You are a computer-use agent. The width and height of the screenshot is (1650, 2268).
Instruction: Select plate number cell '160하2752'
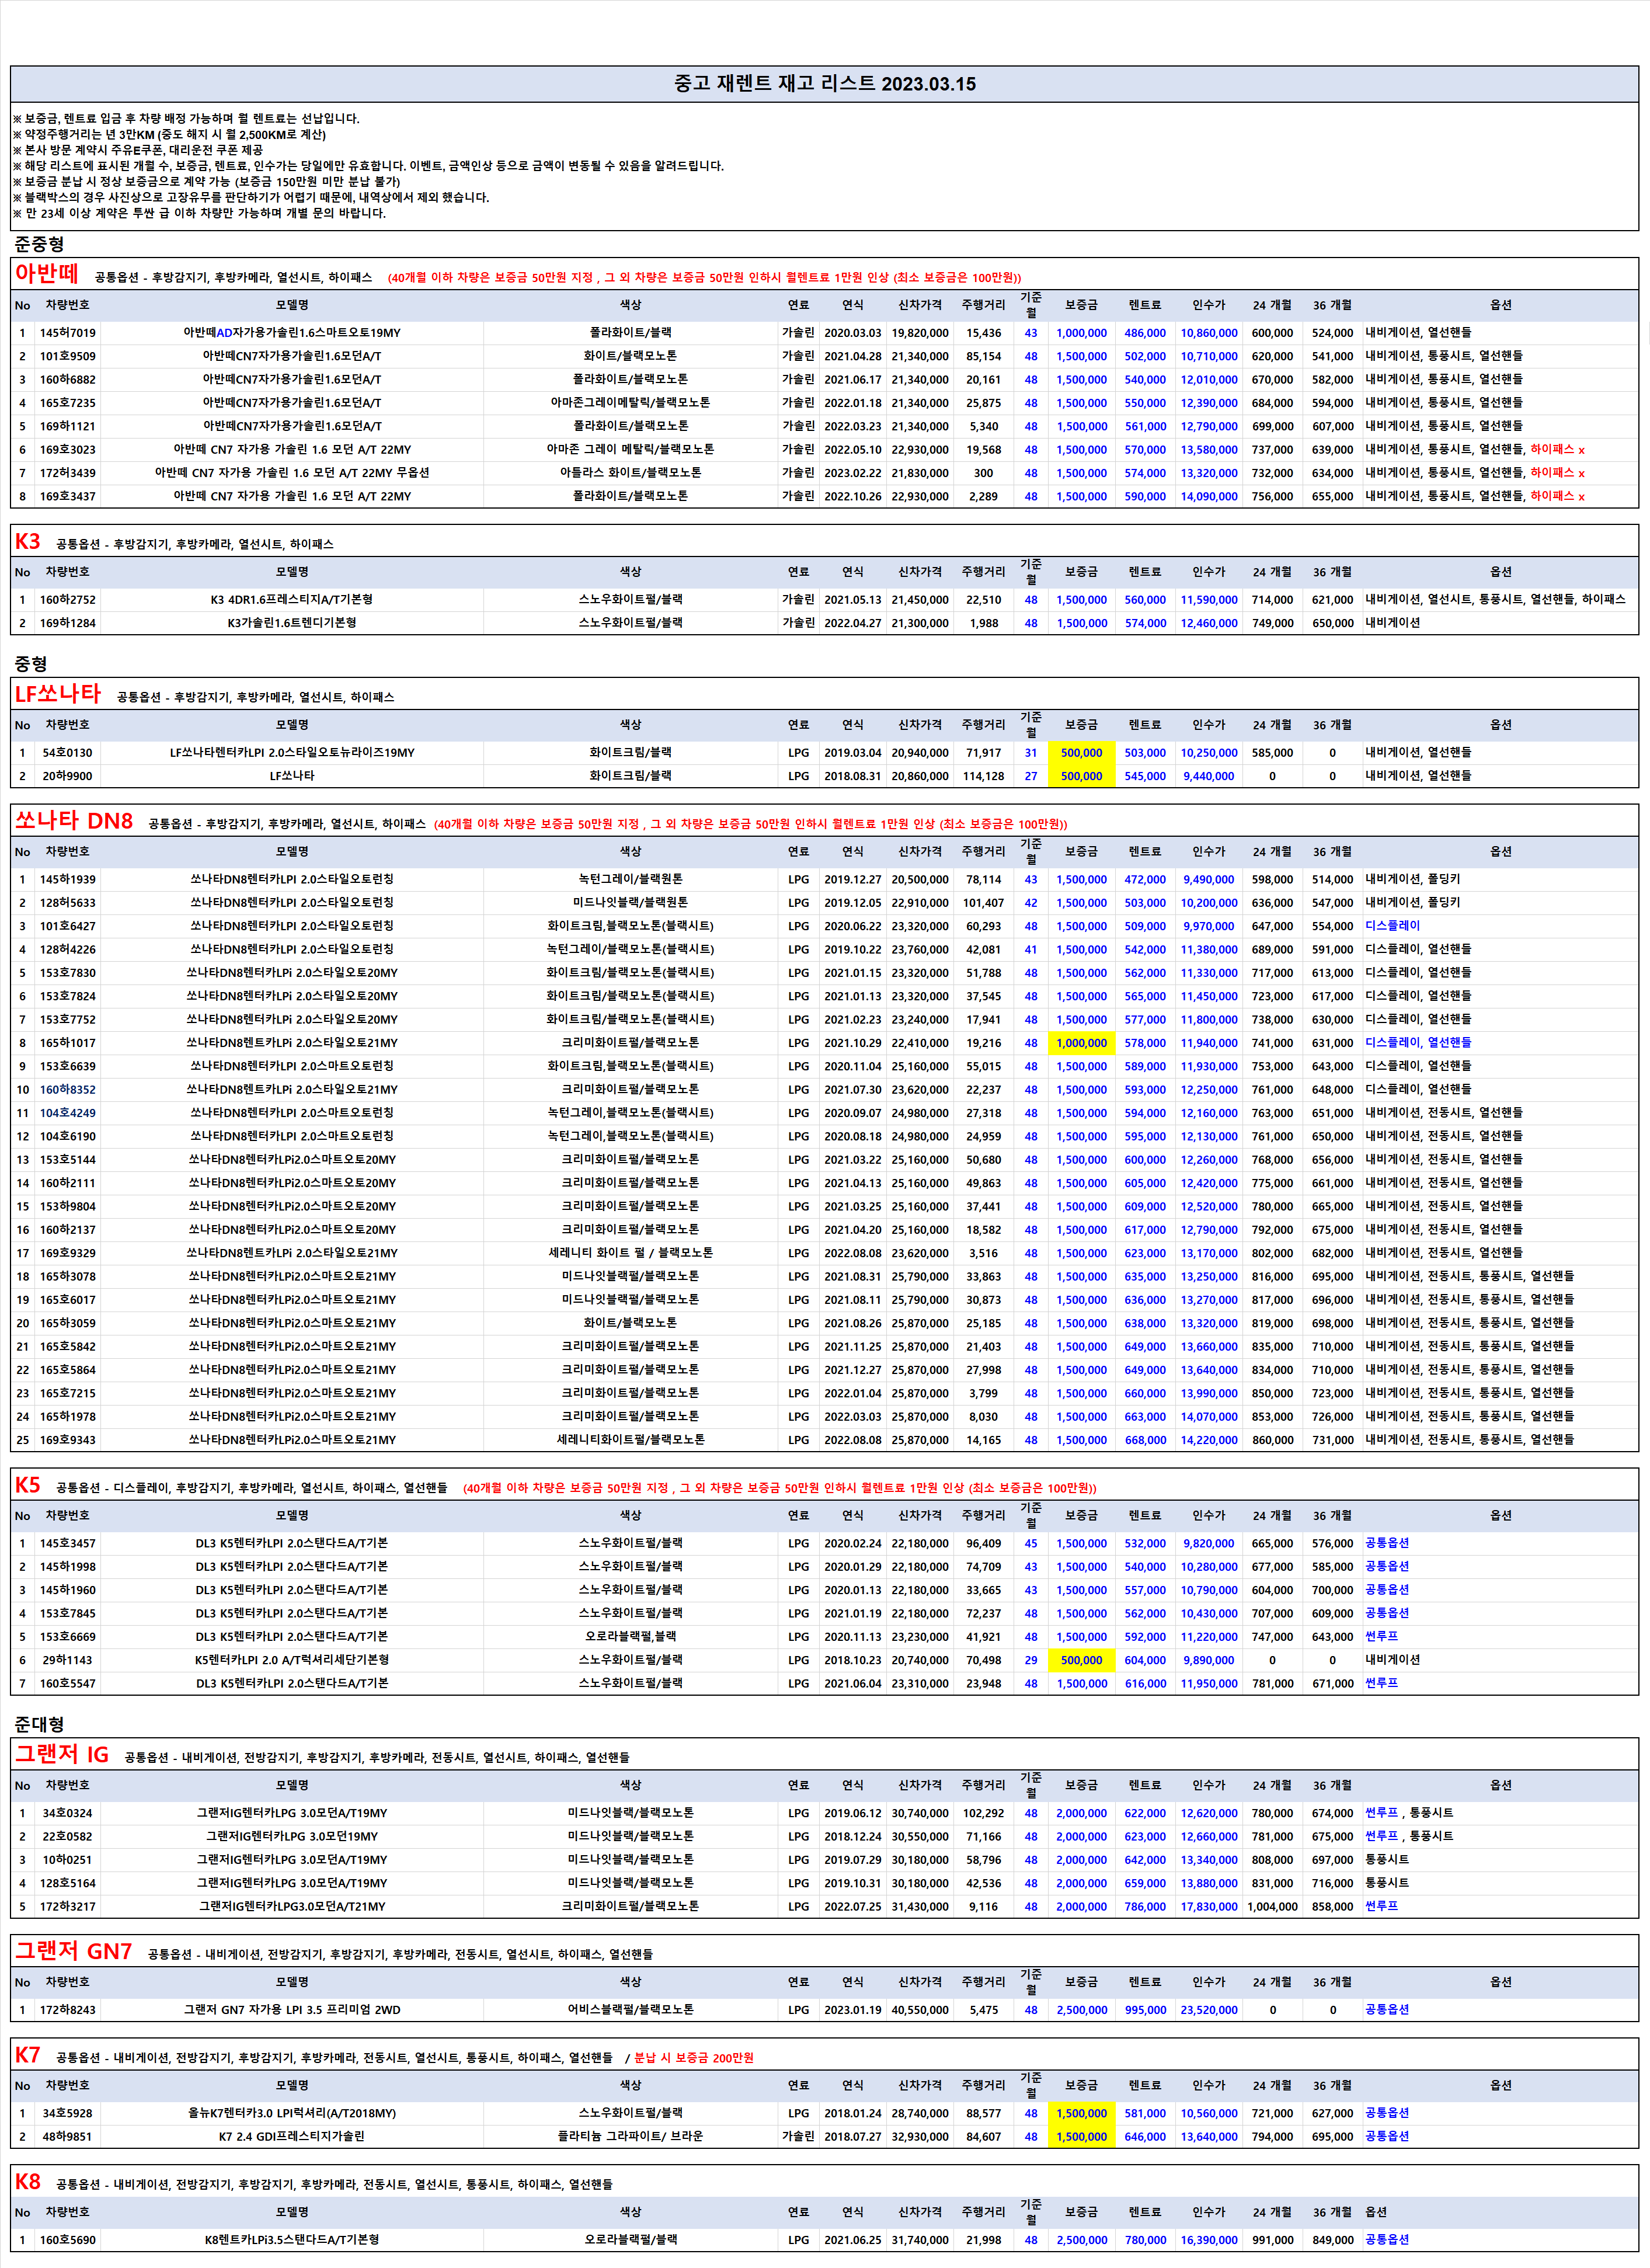click(x=68, y=600)
